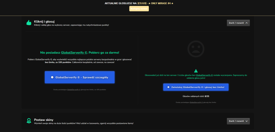Click GlobalServerify link in the vote limit warning
This screenshot has height=132, width=275.
click(x=204, y=75)
